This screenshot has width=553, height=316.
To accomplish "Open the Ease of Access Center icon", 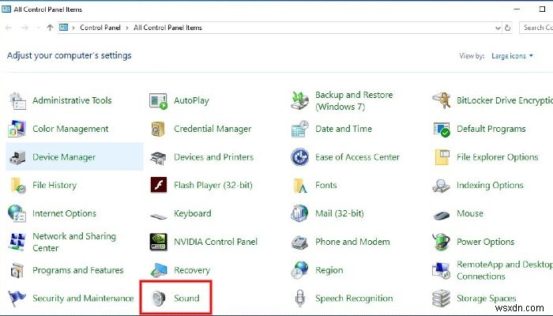I will [x=299, y=157].
